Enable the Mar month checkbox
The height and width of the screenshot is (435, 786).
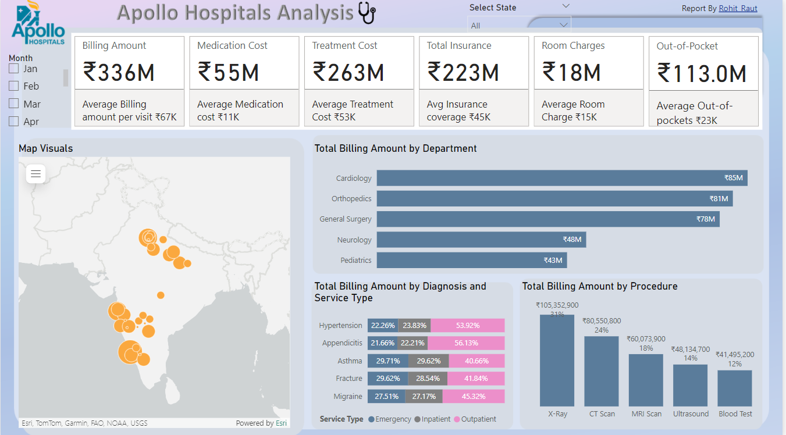[x=14, y=104]
